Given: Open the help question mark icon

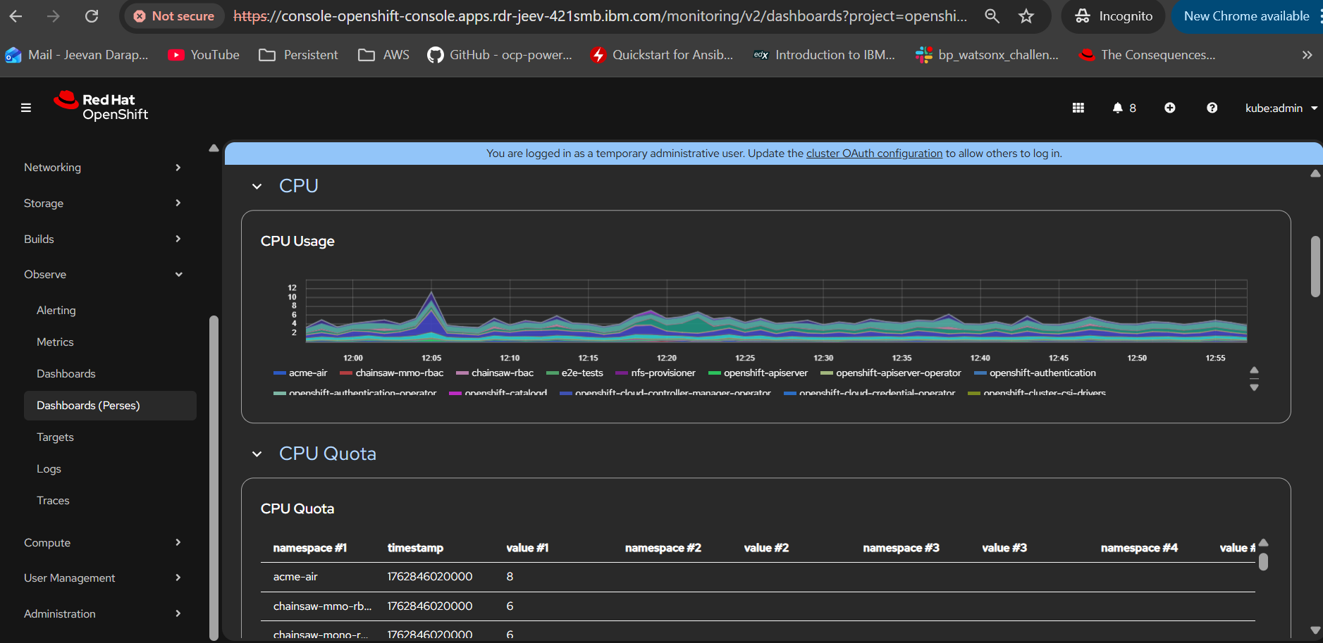Looking at the screenshot, I should pos(1212,108).
